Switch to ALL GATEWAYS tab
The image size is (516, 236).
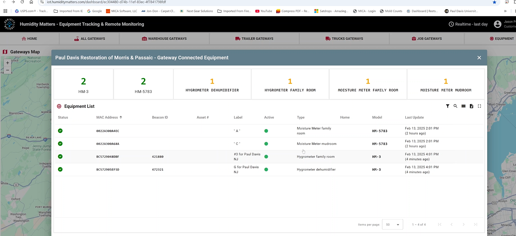(x=89, y=39)
